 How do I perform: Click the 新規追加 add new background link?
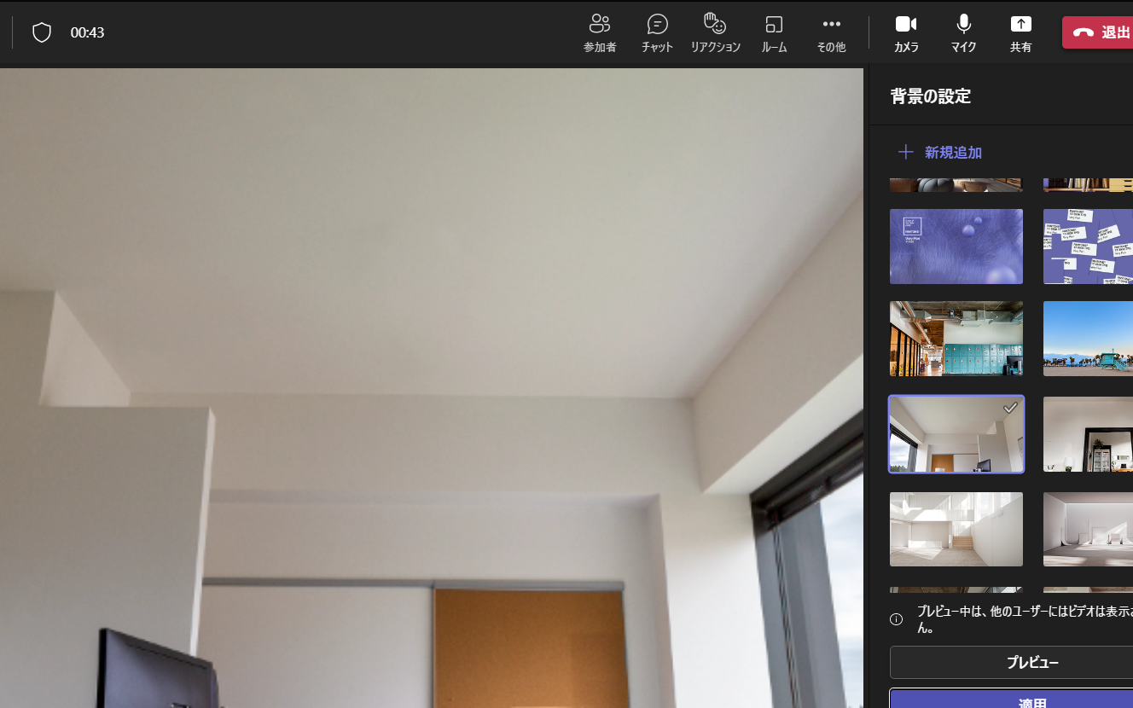click(x=953, y=153)
